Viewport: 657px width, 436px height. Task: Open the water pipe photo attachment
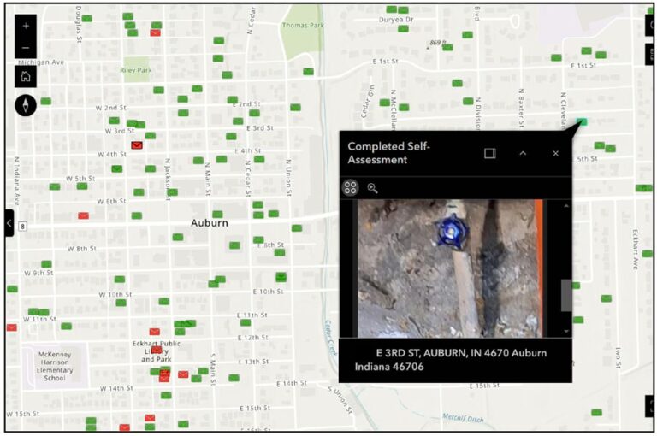451,268
